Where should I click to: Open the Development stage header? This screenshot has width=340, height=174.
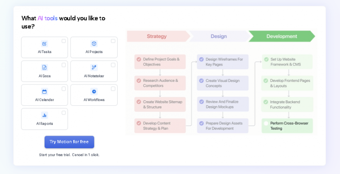tap(281, 36)
